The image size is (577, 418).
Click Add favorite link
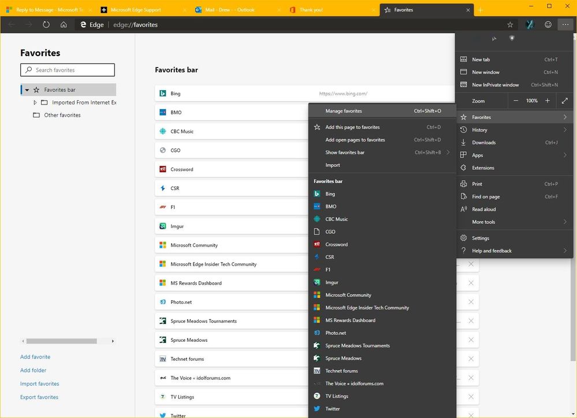(35, 357)
